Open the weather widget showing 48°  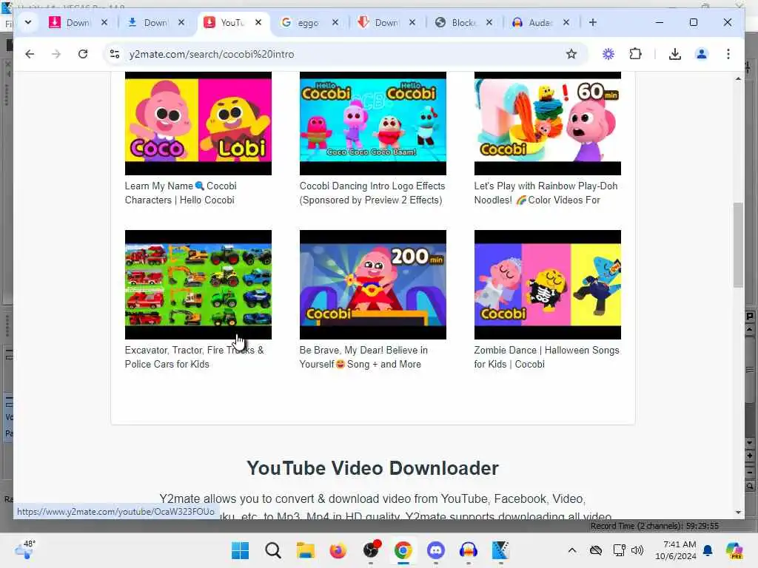point(24,550)
